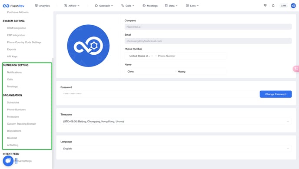299x169 pixels.
Task: Open Meetings under Outreach Setting
Action: point(13,86)
